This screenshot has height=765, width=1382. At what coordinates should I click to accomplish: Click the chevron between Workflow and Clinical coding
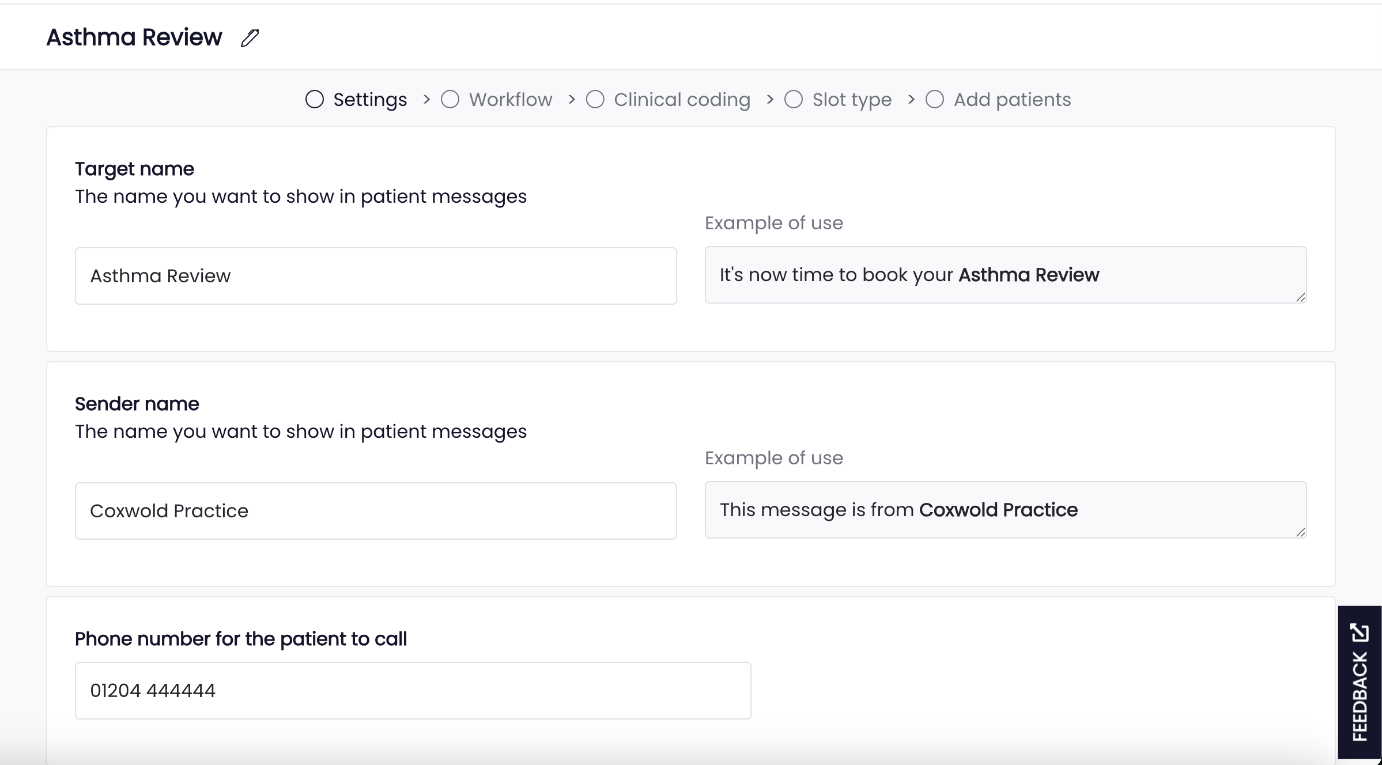click(x=571, y=99)
